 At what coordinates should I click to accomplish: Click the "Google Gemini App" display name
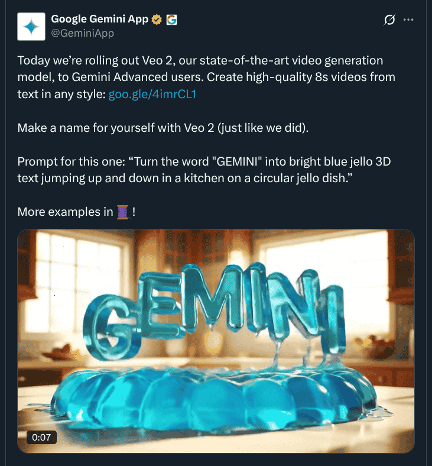(x=100, y=20)
